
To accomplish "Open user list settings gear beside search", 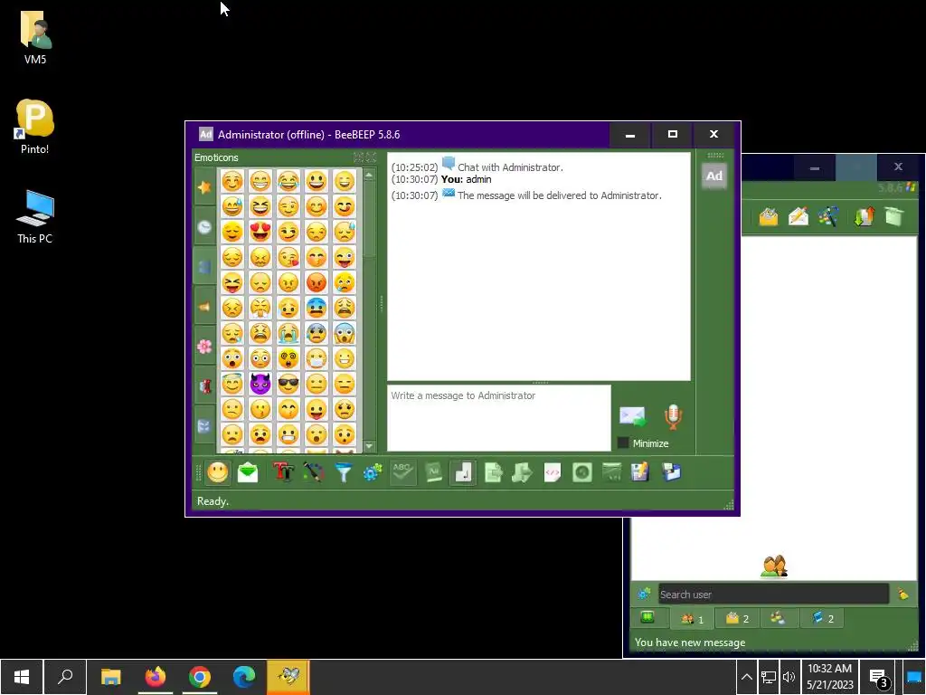I will click(644, 594).
